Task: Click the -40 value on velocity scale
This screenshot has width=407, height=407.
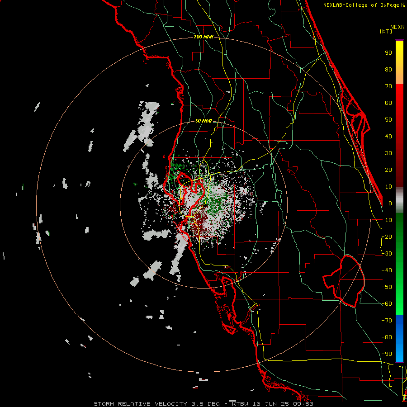Action: point(387,270)
